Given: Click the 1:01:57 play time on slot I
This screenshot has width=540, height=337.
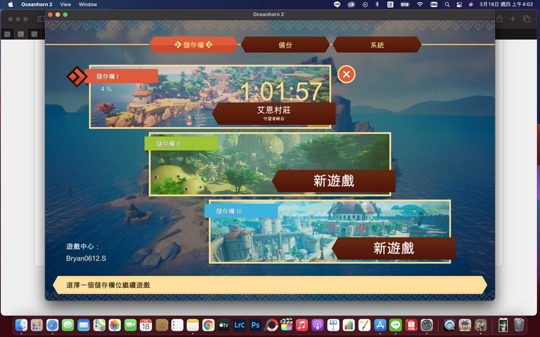Looking at the screenshot, I should coord(281,91).
